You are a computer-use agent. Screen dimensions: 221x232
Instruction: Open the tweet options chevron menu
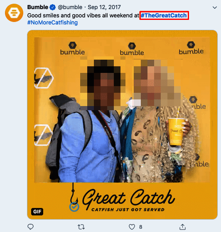coord(215,7)
